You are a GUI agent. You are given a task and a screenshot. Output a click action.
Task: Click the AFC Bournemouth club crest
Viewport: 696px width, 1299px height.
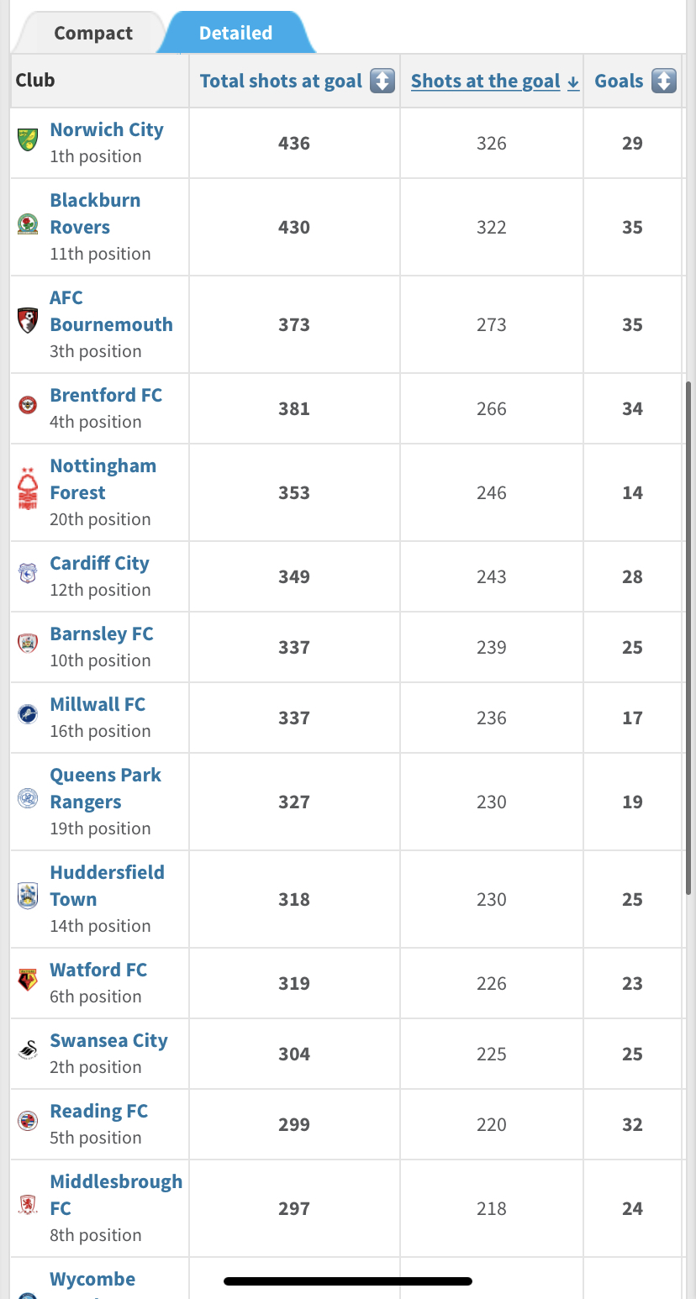(28, 320)
